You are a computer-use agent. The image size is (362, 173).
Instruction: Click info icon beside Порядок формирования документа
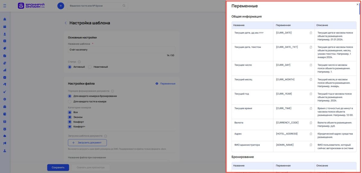tap(113, 91)
